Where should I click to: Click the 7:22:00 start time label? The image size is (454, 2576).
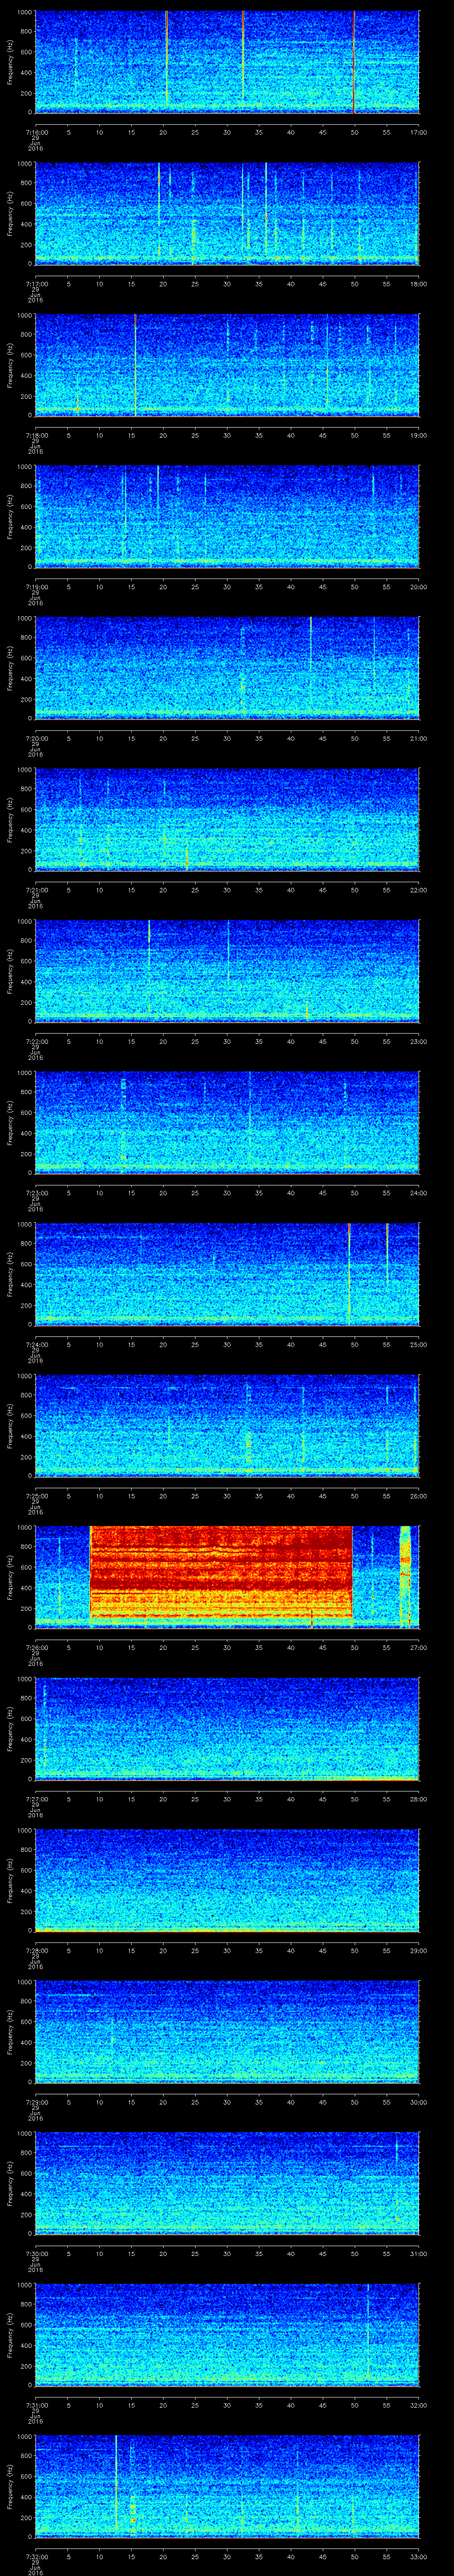(x=37, y=1041)
